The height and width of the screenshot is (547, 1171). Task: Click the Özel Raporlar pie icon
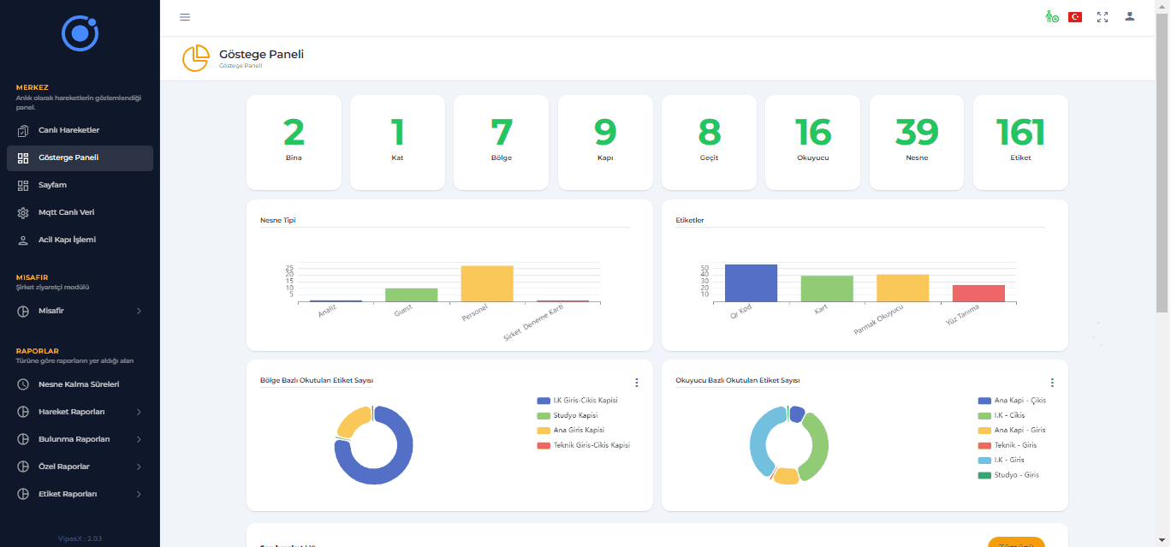click(23, 467)
